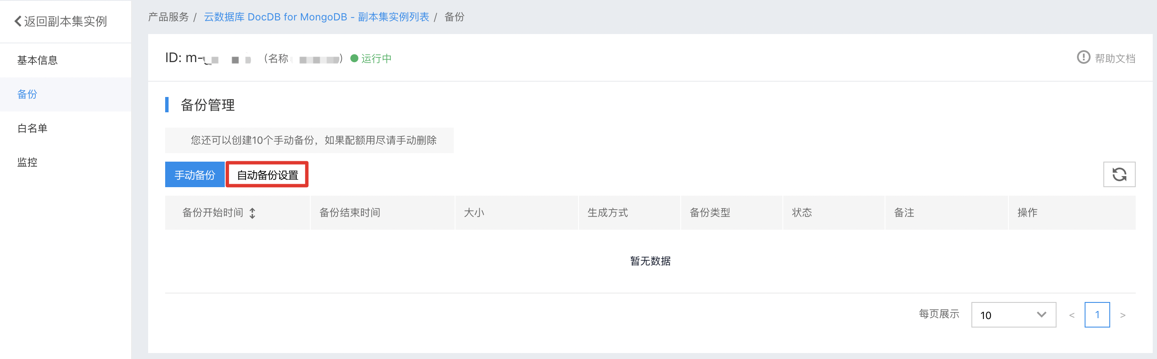Go to the previous page arrow
Screen dimensions: 1157x359
click(1072, 315)
